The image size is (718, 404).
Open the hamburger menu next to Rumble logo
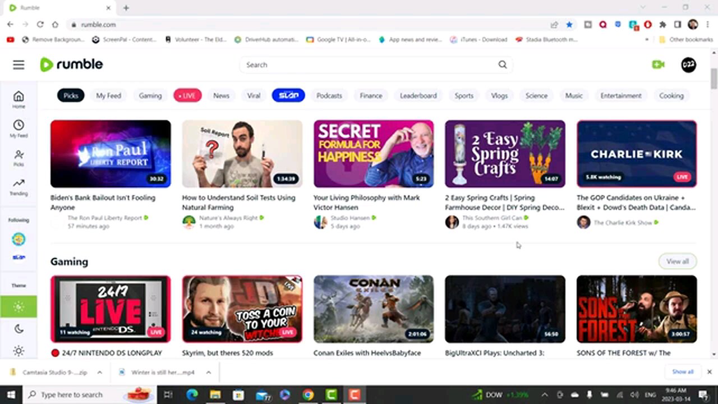point(19,65)
